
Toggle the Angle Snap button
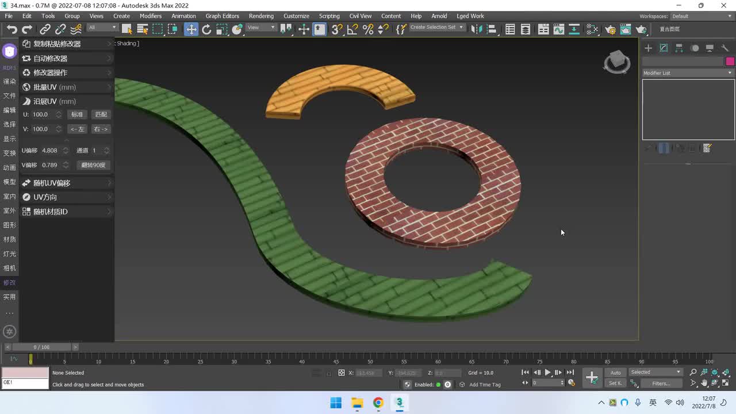pos(352,29)
